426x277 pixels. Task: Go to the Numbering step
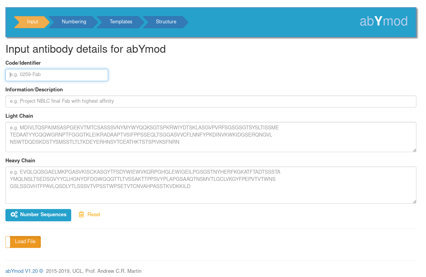[74, 22]
